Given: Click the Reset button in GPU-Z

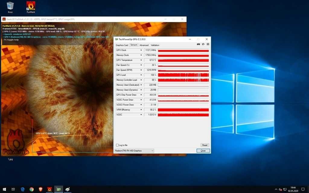Looking at the screenshot, I should [205, 145].
